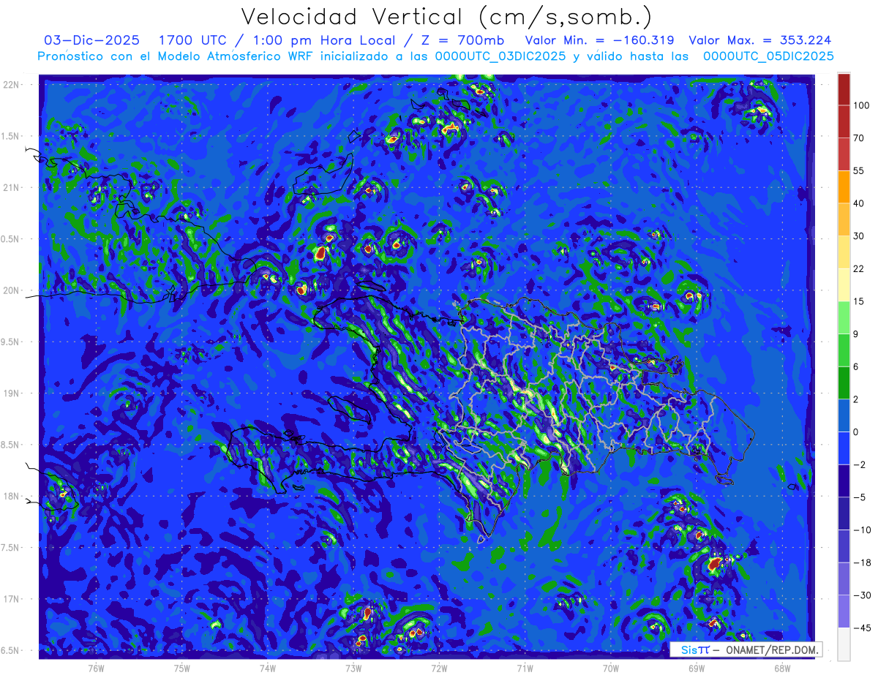Click the colorbar value '-45'
The image size is (878, 678).
(x=861, y=628)
